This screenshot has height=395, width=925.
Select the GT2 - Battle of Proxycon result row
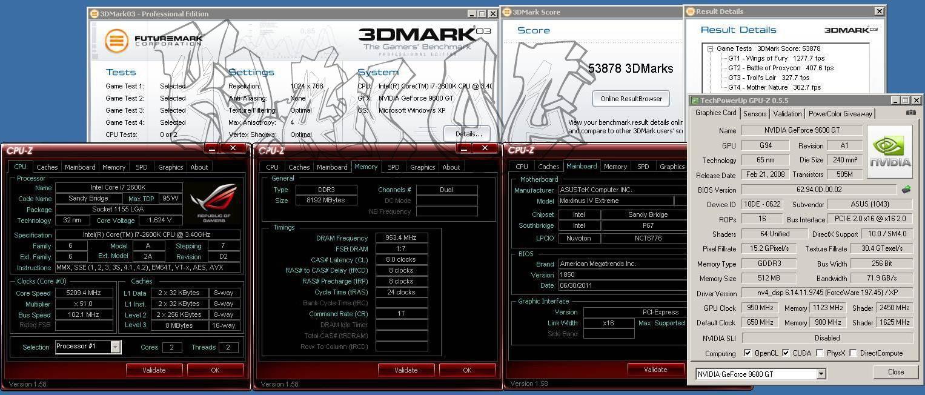pyautogui.click(x=780, y=68)
